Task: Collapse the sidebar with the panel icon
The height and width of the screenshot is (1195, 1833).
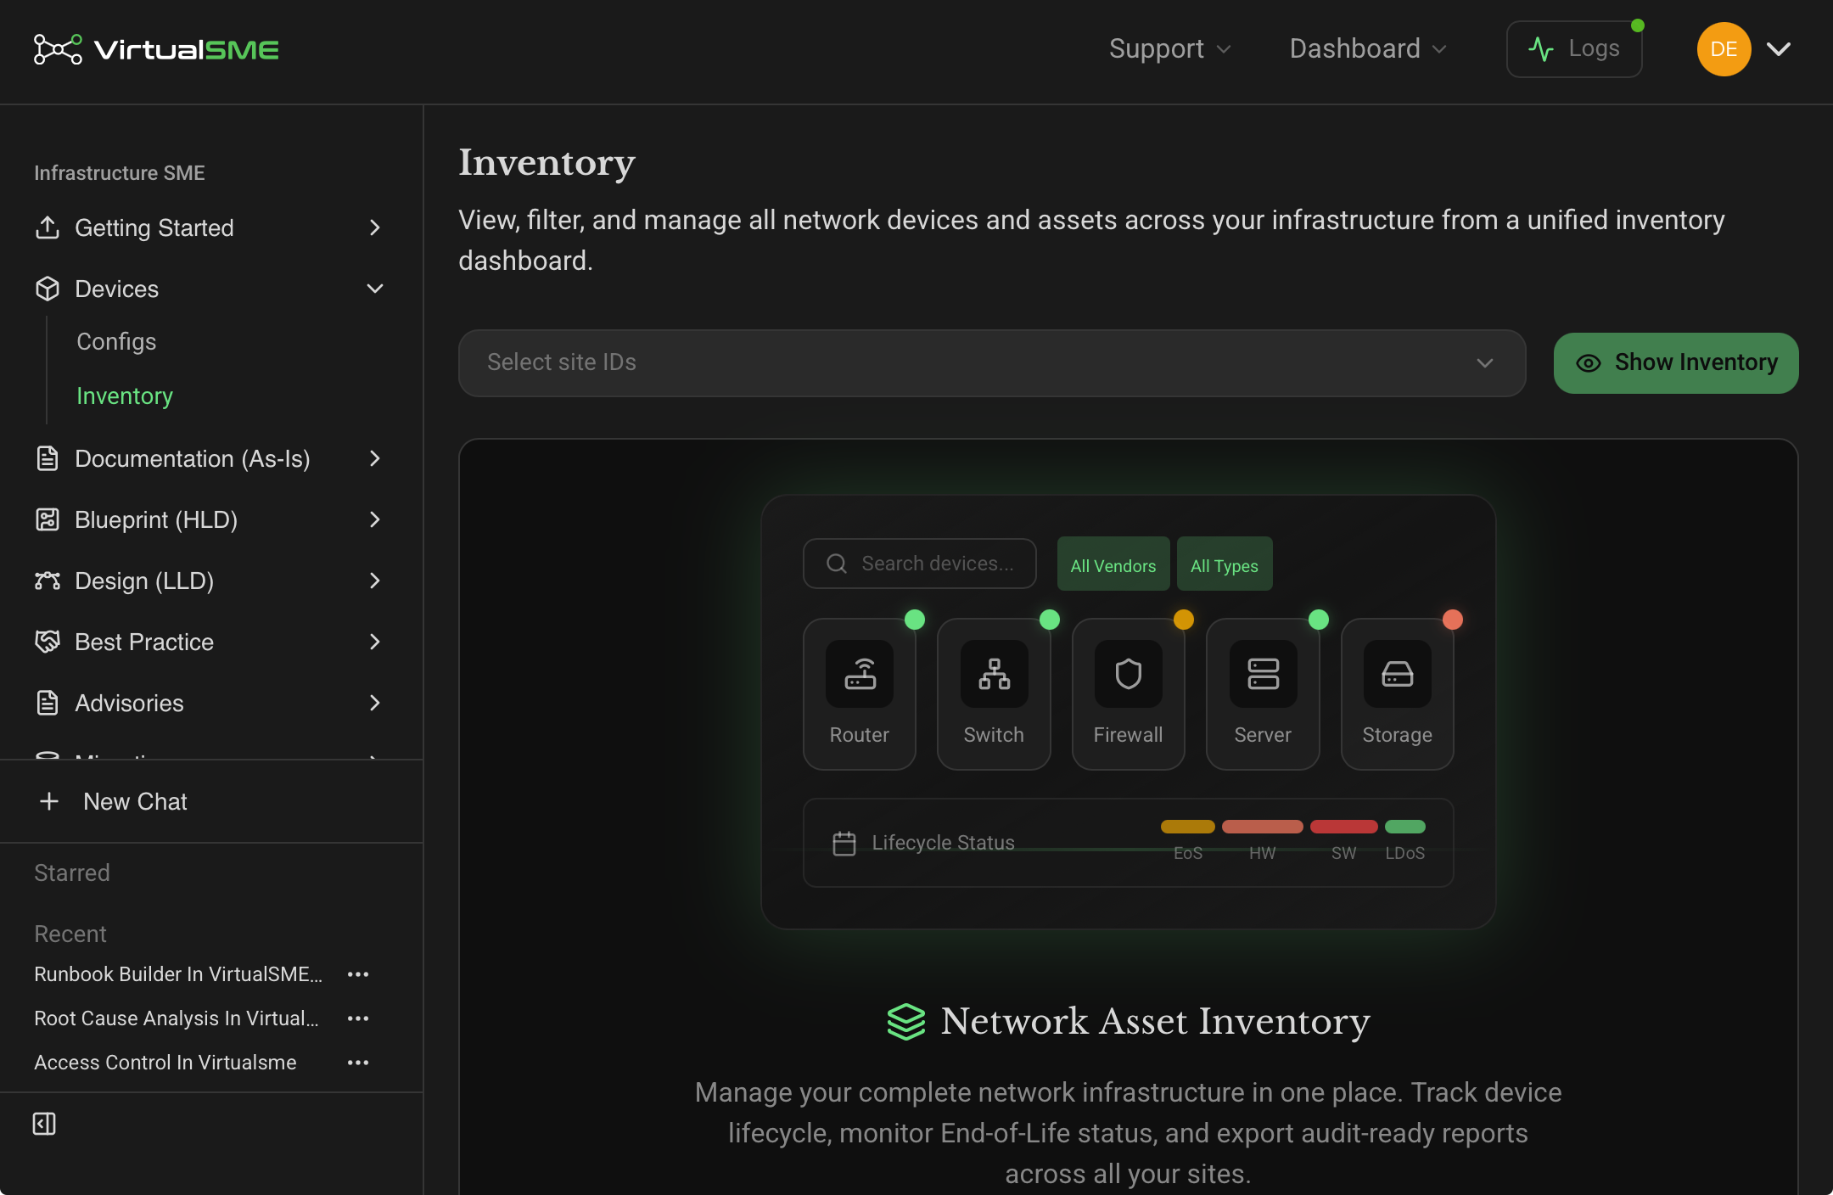Action: [44, 1124]
